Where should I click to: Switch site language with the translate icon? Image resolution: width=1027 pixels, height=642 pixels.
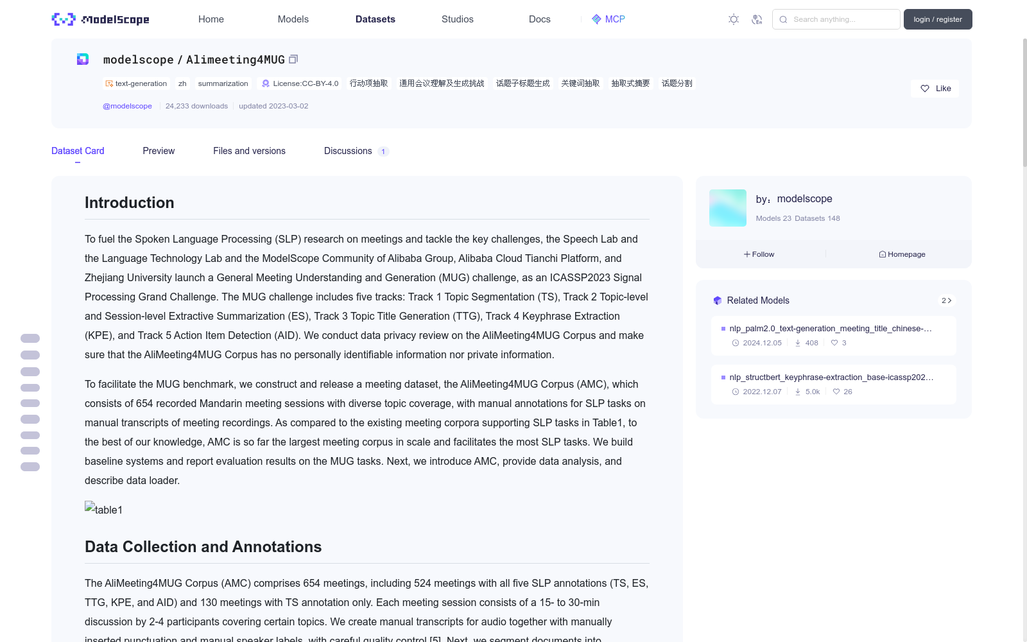[757, 19]
